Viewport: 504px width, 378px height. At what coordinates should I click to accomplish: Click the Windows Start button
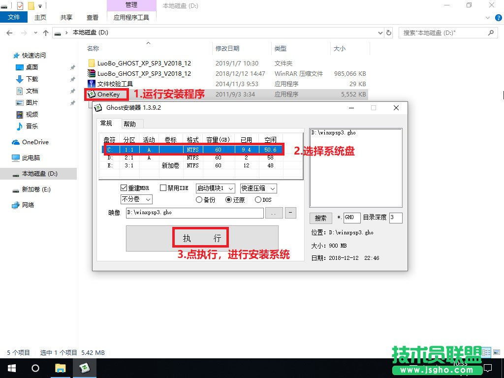point(11,368)
